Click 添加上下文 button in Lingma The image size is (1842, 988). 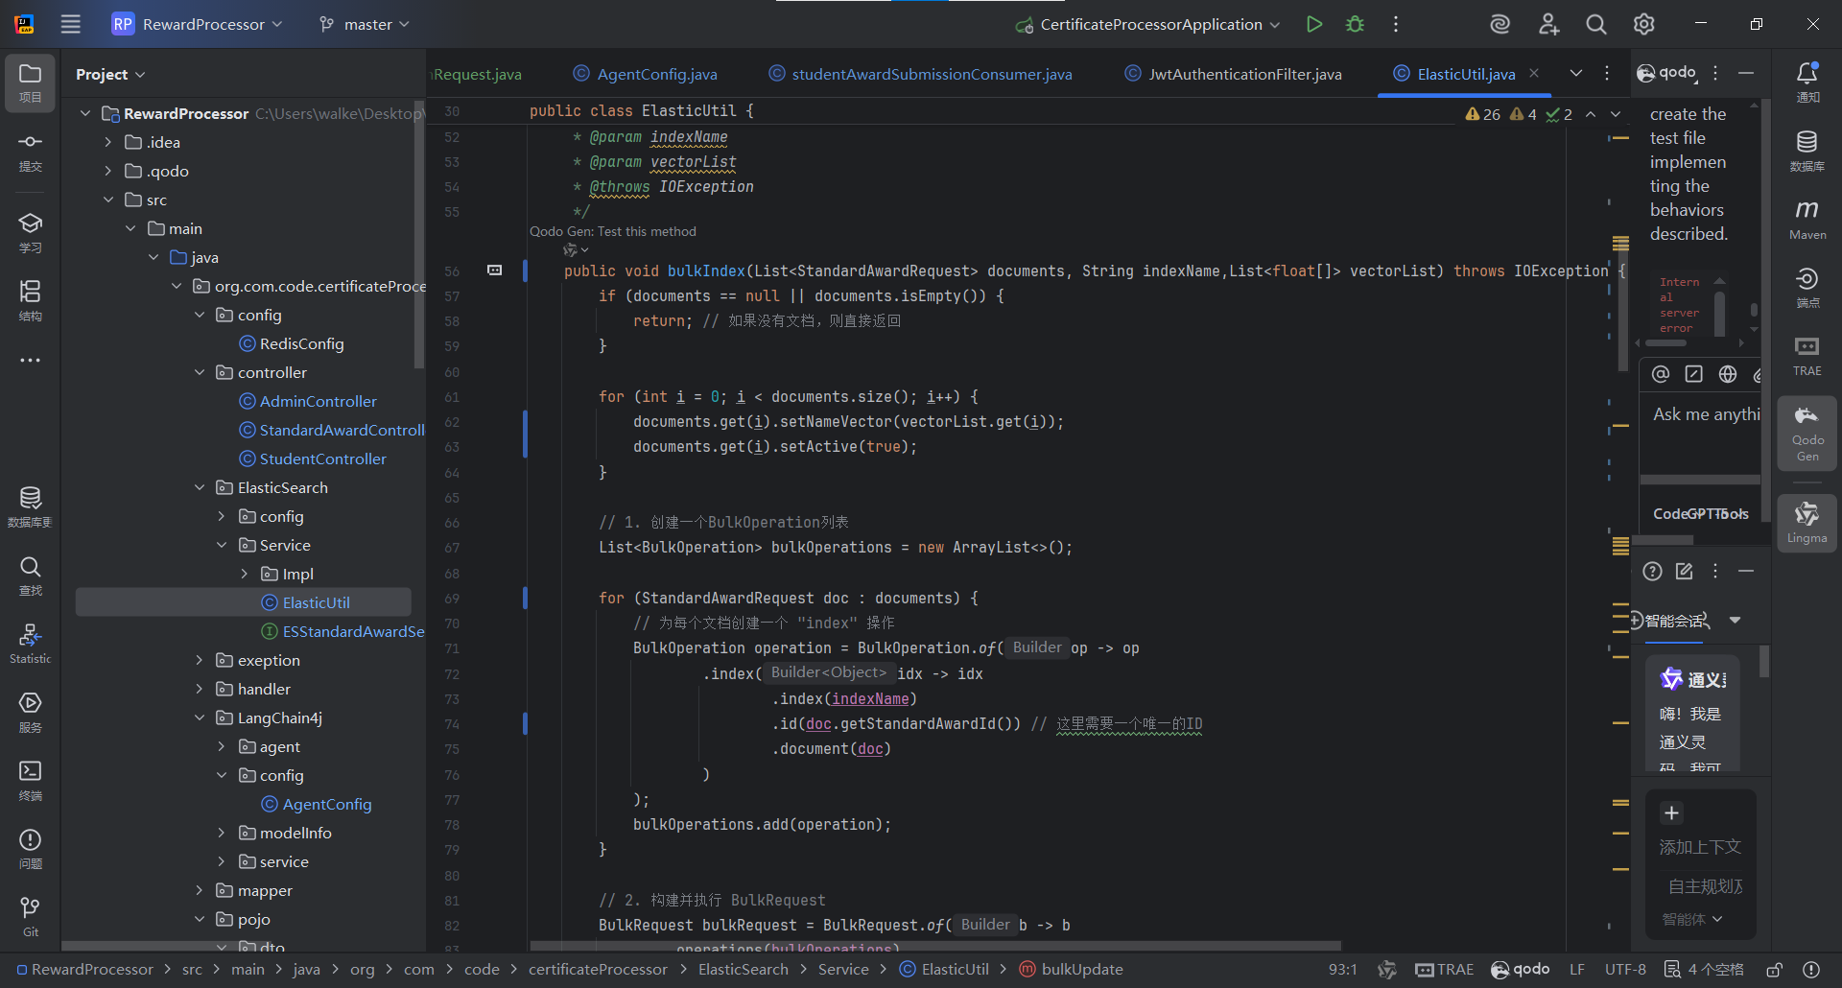(x=1700, y=847)
